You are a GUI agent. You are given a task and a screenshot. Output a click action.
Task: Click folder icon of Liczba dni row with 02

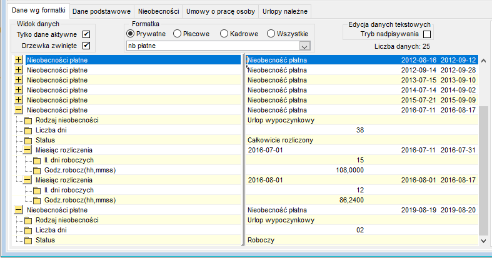pyautogui.click(x=28, y=231)
